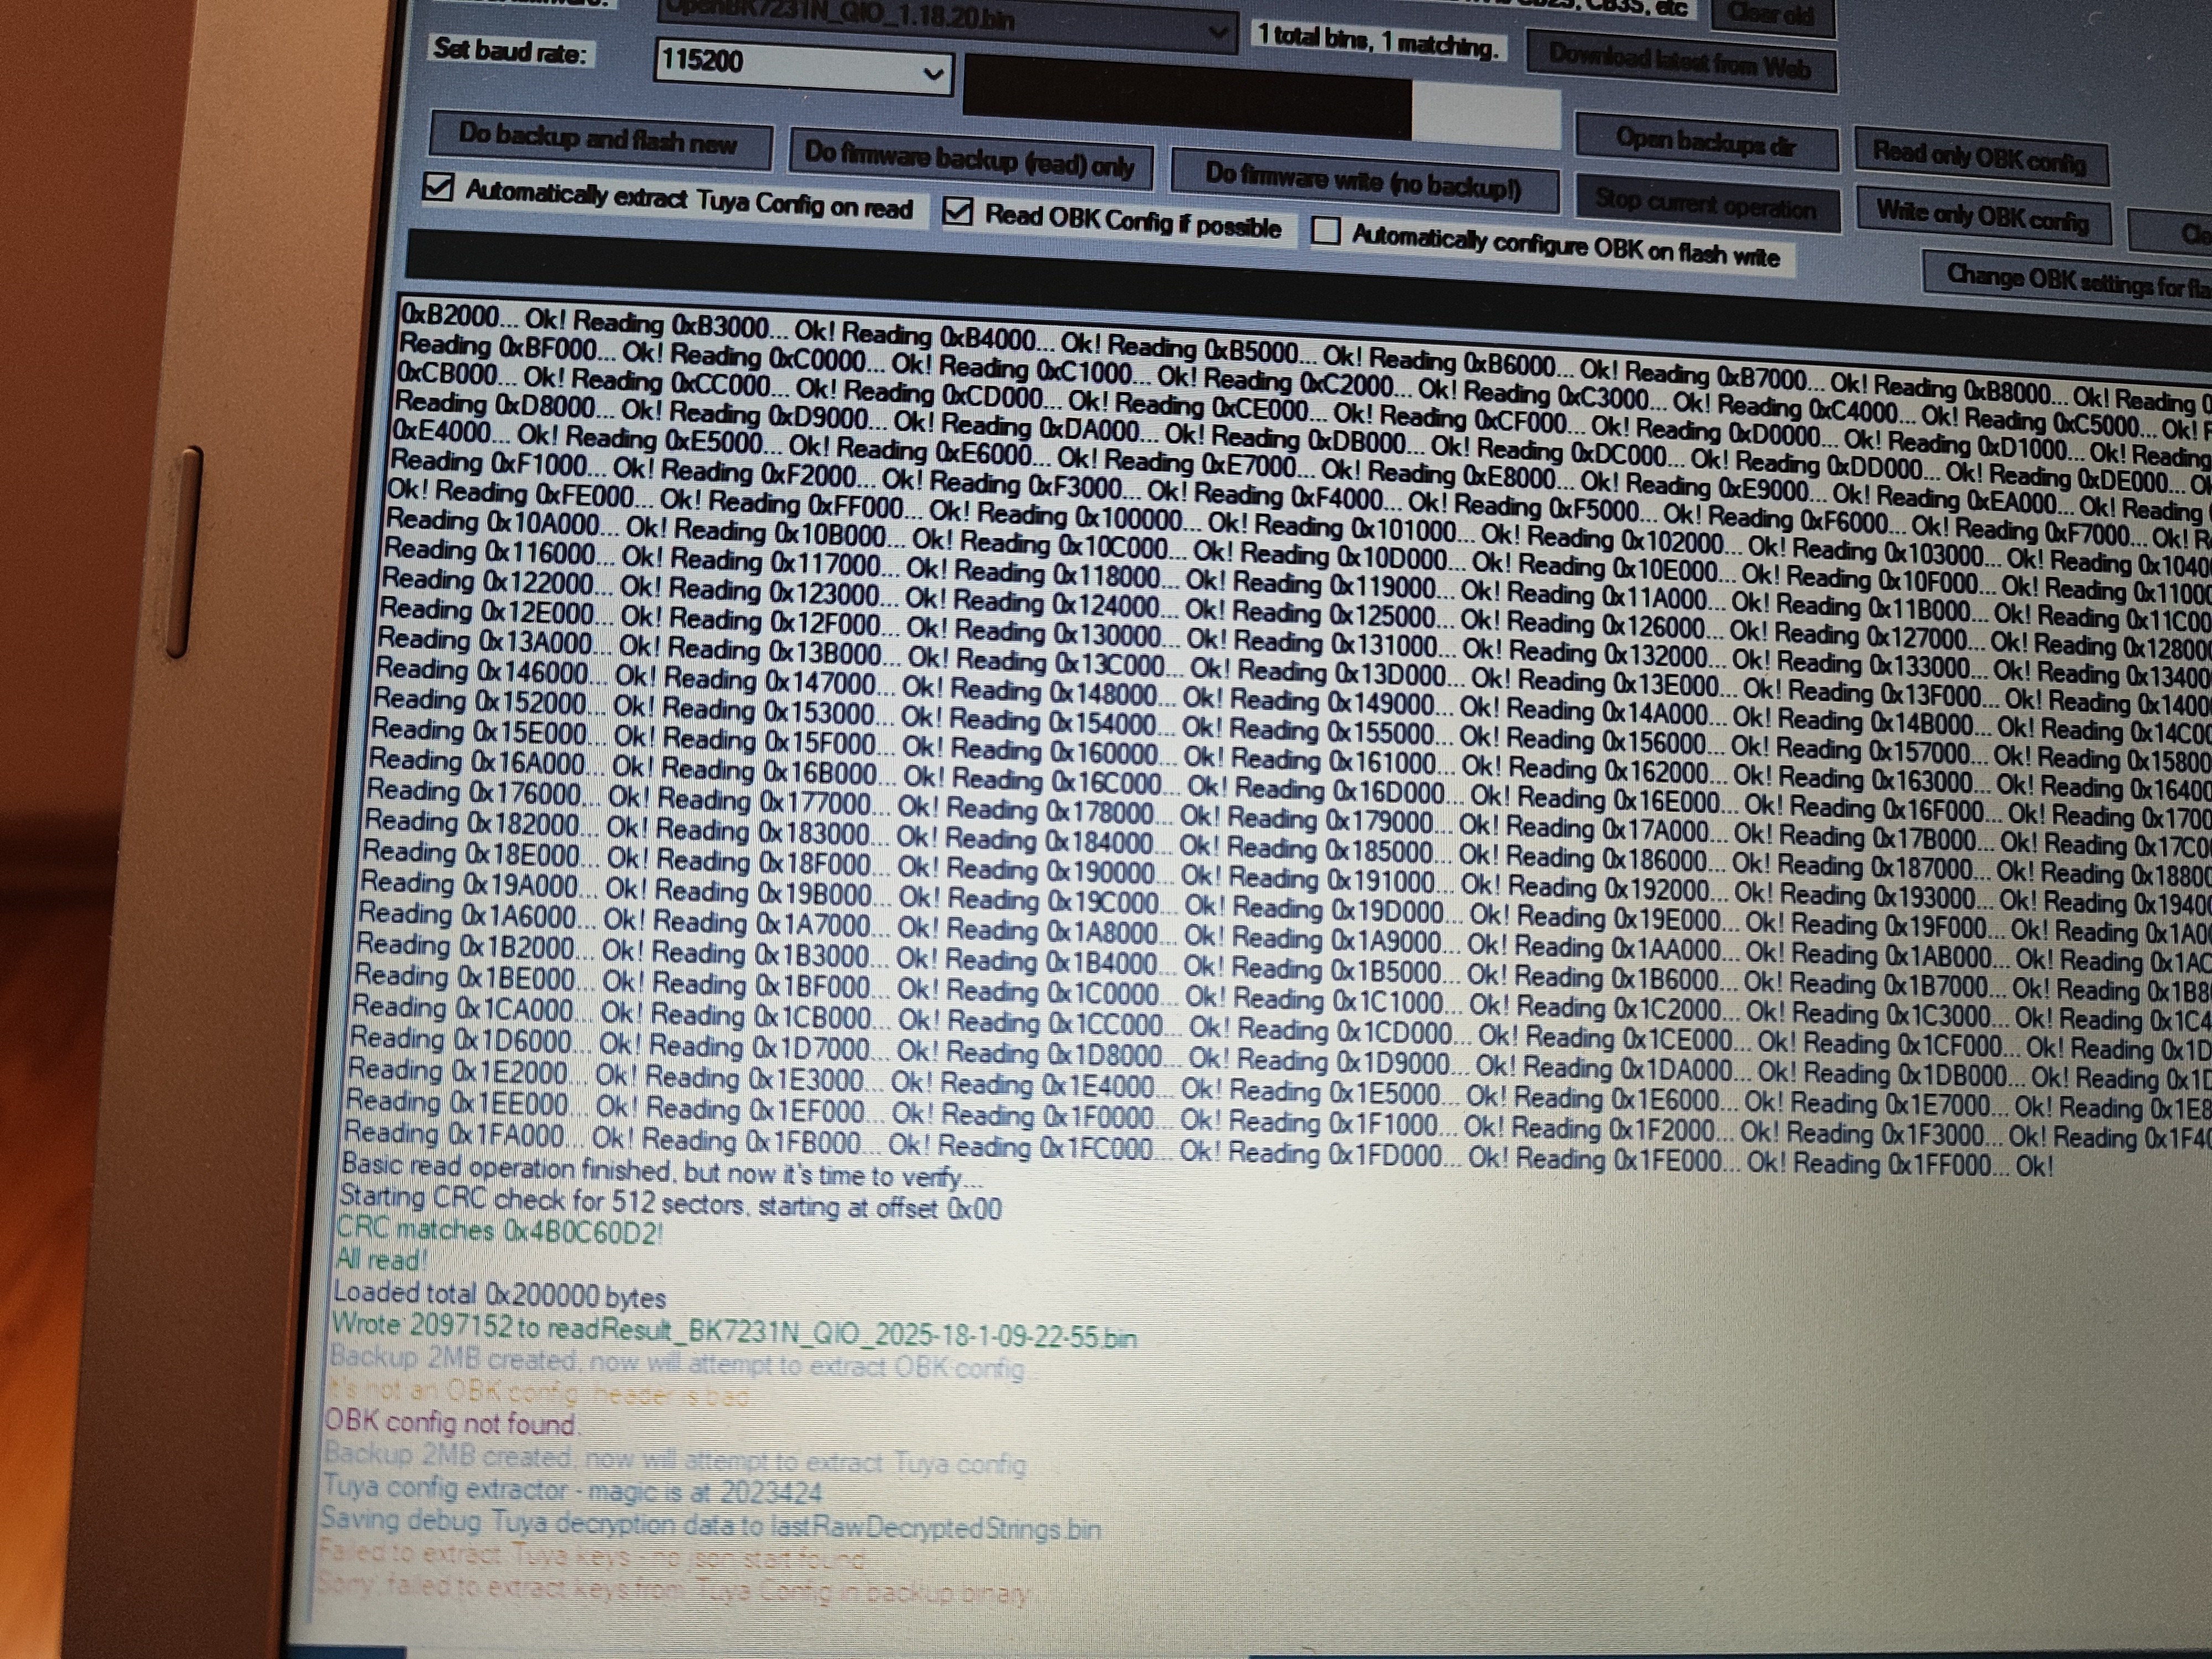Stop current operation button

point(1707,204)
